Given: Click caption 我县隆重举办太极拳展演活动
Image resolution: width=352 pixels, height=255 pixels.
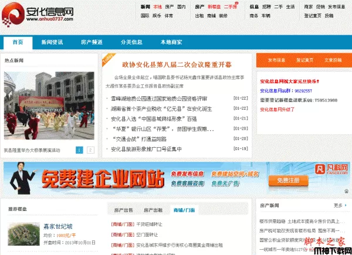Looking at the screenshot, I should tap(32, 150).
